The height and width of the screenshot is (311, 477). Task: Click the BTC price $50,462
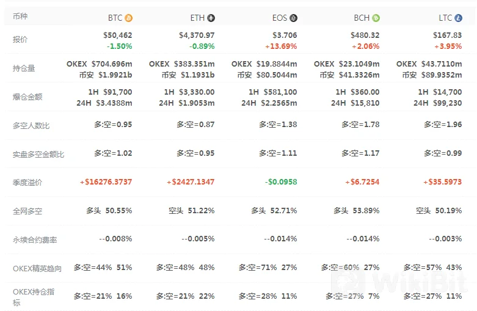[x=118, y=35]
